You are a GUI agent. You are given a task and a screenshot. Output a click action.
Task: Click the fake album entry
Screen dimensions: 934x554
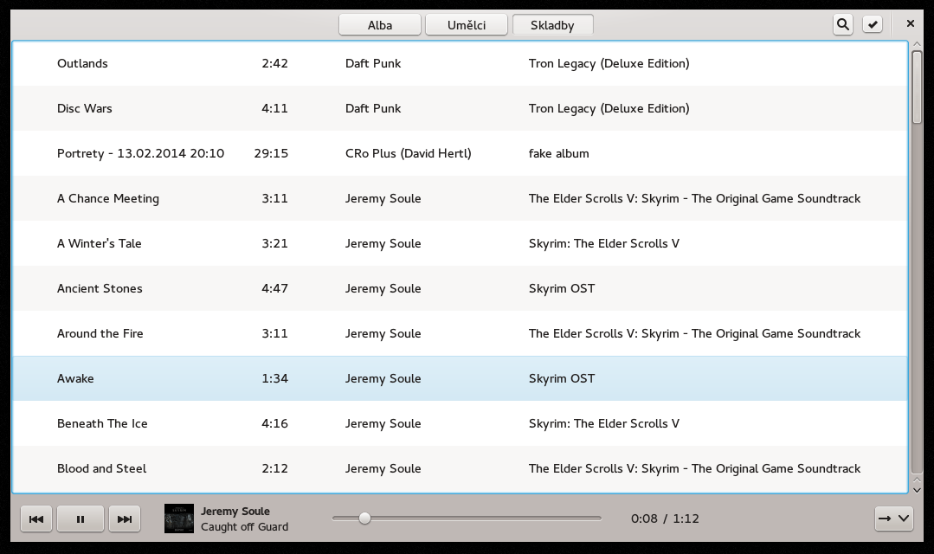coord(558,153)
